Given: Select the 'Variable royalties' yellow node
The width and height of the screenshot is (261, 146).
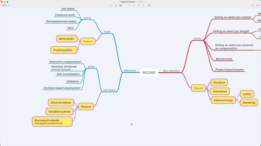Looking at the screenshot, I should pyautogui.click(x=60, y=112).
